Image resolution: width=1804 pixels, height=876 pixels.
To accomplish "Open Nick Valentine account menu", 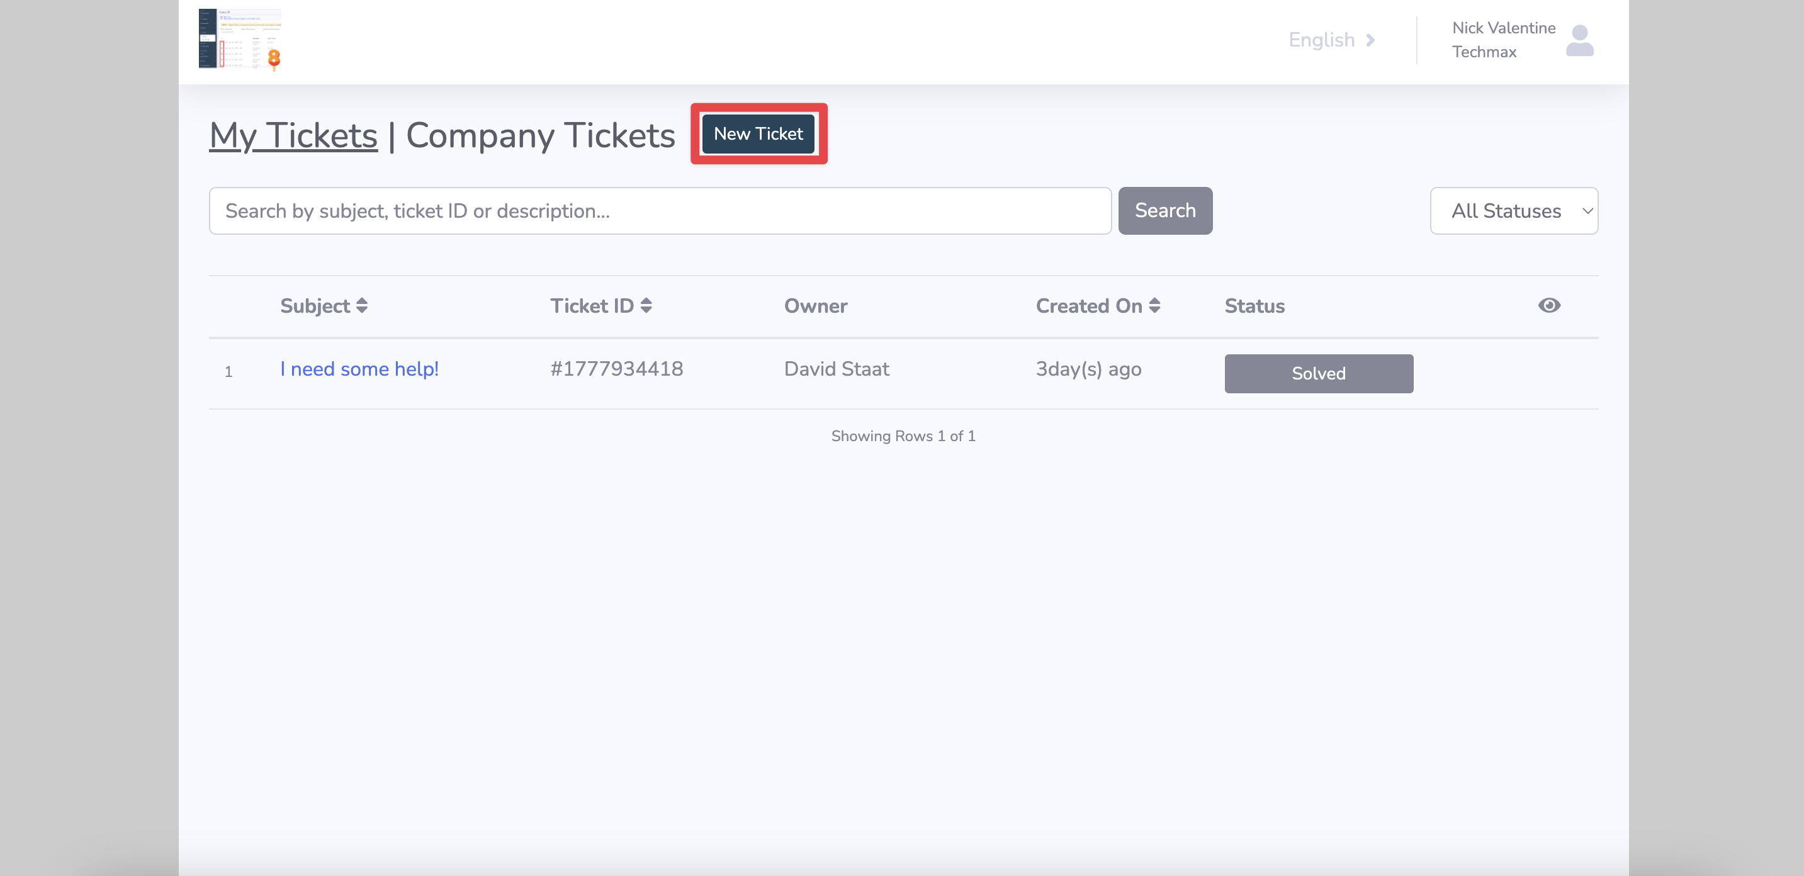I will [1503, 40].
